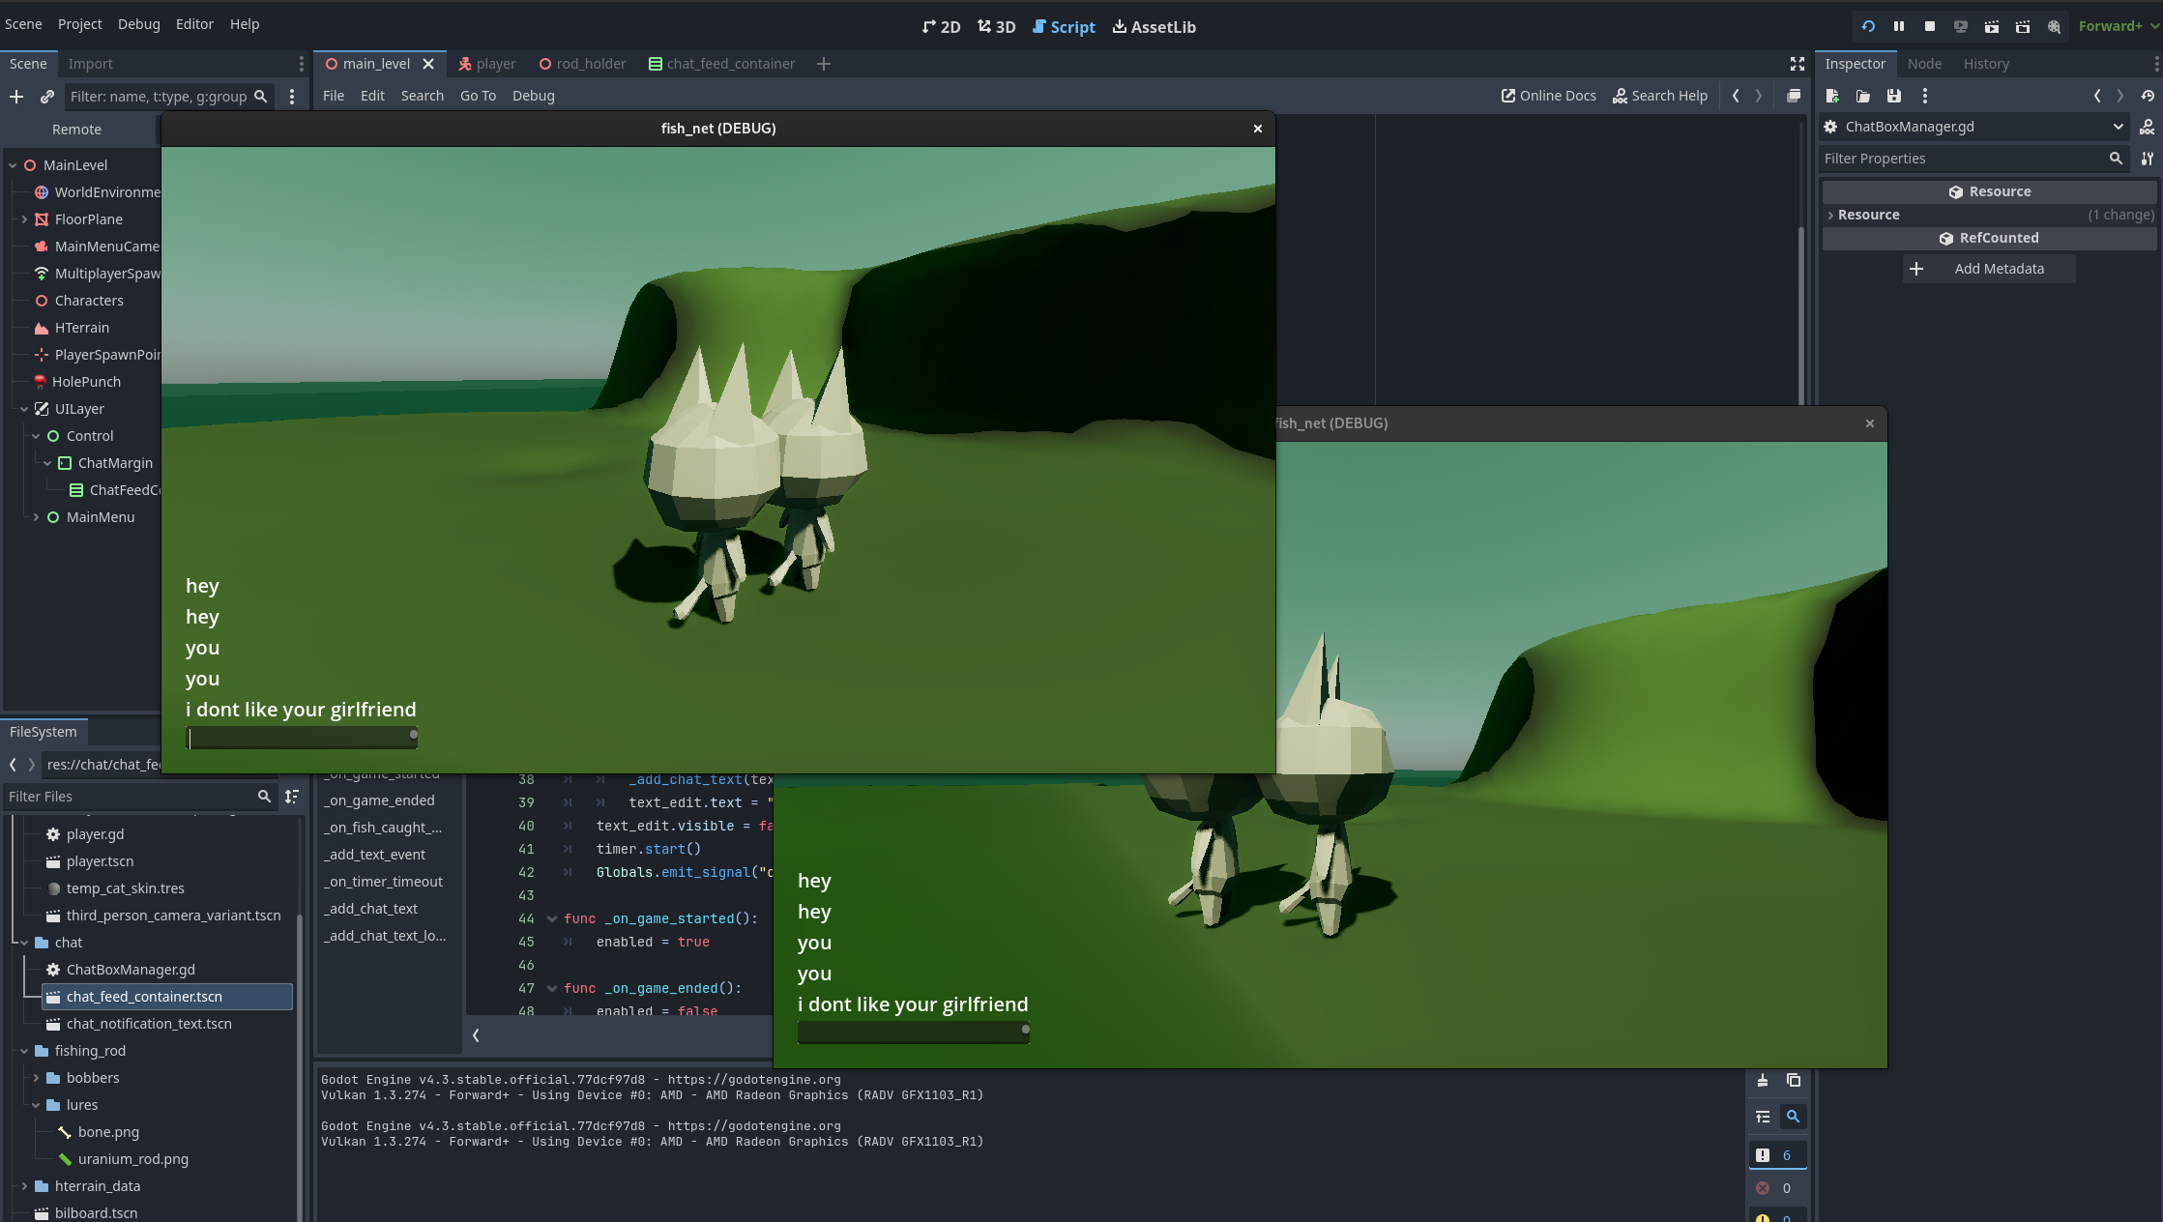Reload the running project with restart icon
This screenshot has width=2163, height=1222.
1868,26
